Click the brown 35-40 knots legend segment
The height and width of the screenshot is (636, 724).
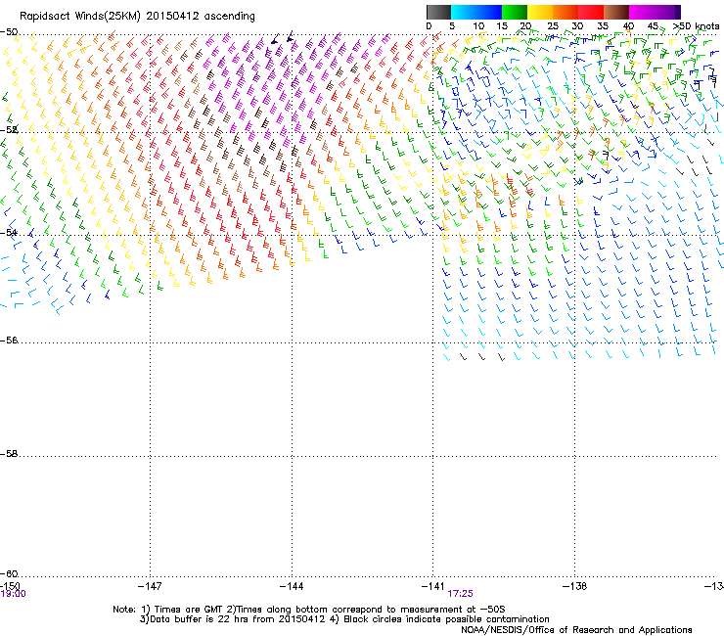[x=616, y=12]
